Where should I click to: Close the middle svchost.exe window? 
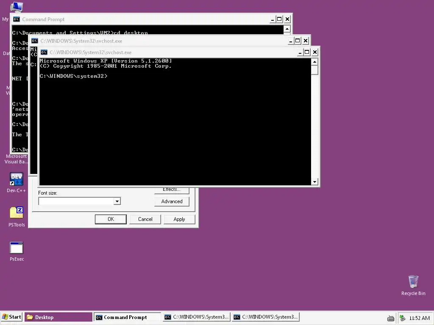coord(306,41)
